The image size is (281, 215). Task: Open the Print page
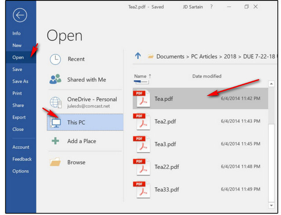click(17, 93)
